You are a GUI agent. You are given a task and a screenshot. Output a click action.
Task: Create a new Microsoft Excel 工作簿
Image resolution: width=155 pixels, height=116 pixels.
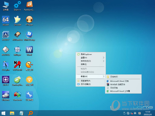[x=120, y=91]
